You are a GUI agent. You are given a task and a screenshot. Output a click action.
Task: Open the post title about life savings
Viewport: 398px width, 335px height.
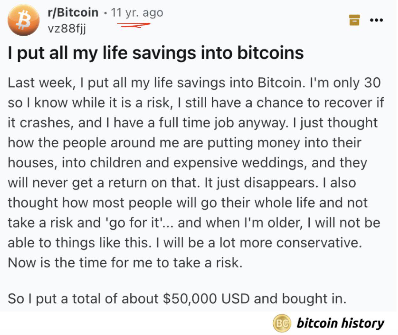coord(156,53)
